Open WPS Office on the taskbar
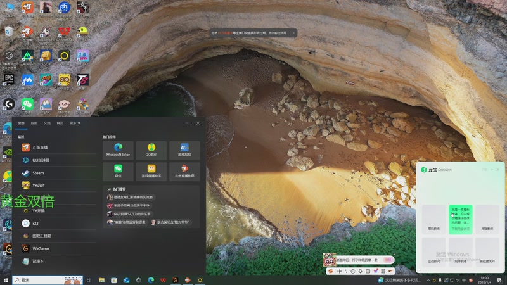507x285 pixels. (x=163, y=280)
